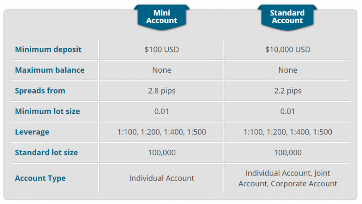Screen dimensions: 362x204
Task: Click the 2.8 pips spread cell
Action: point(162,91)
